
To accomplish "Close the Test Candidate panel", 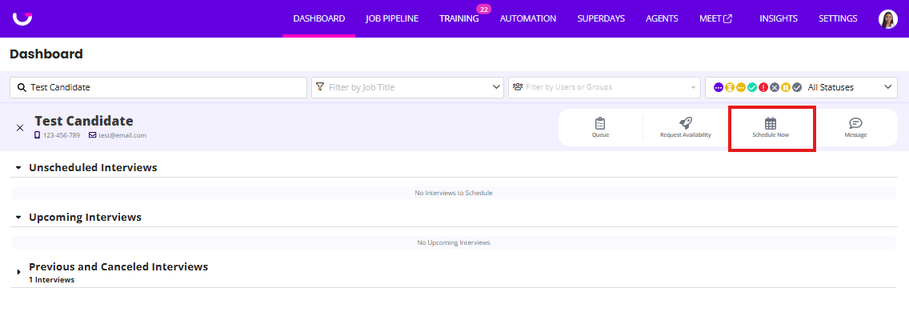I will [x=20, y=127].
